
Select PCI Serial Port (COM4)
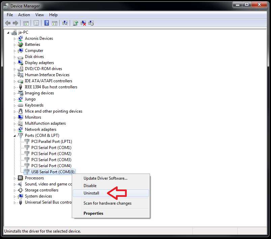51,166
